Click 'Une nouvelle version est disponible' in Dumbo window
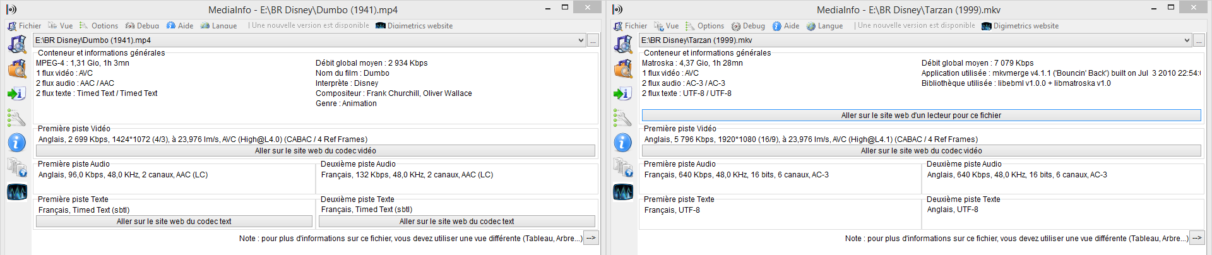This screenshot has width=1212, height=255. tap(310, 26)
